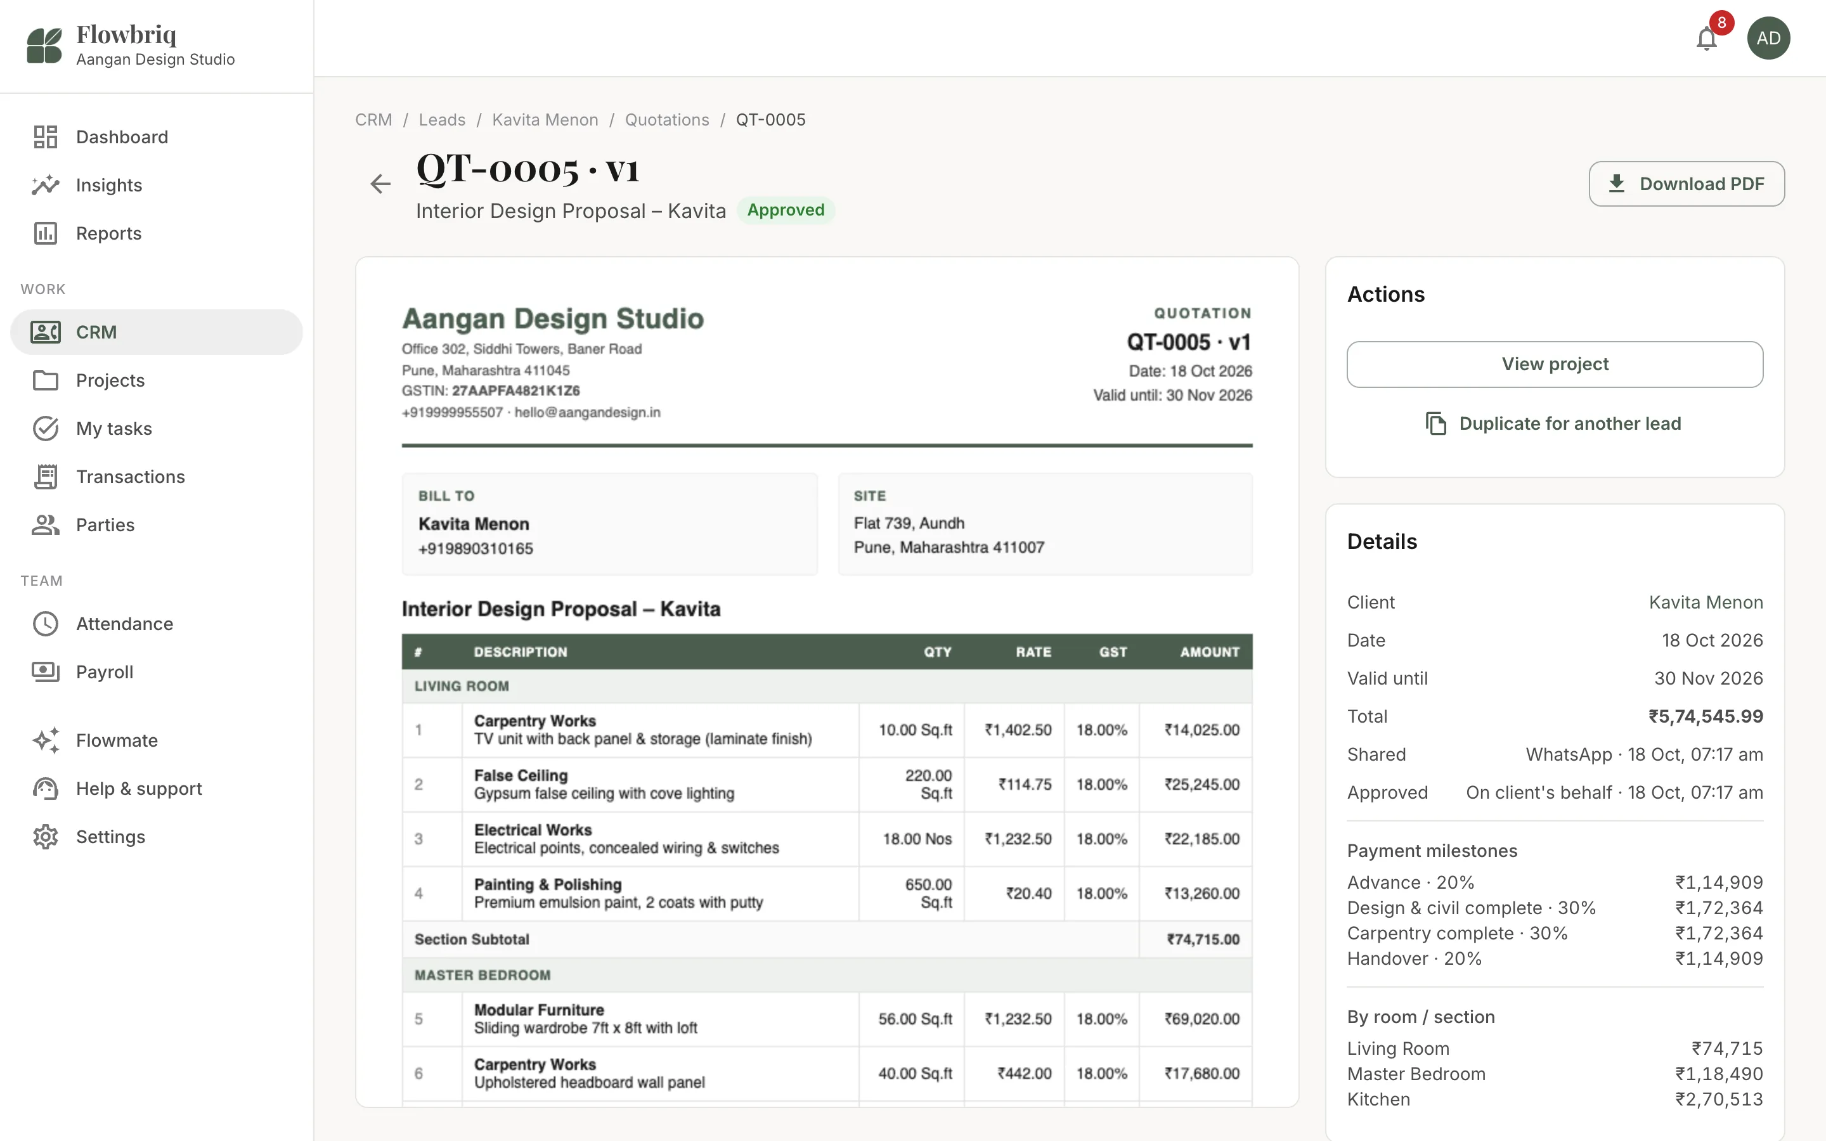Screen dimensions: 1826x1141
Task: Open Insights sparkline icon
Action: pos(45,185)
